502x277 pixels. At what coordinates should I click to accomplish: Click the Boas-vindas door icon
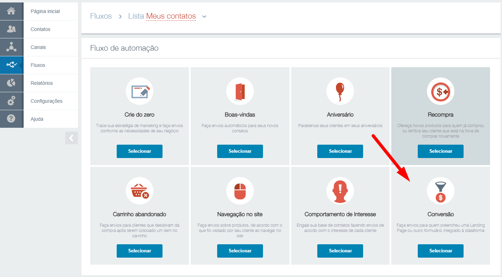pyautogui.click(x=240, y=91)
